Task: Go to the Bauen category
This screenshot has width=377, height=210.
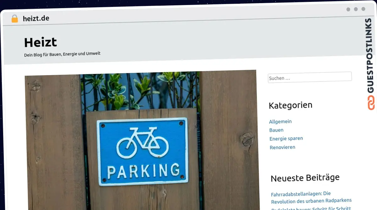Action: coord(276,130)
